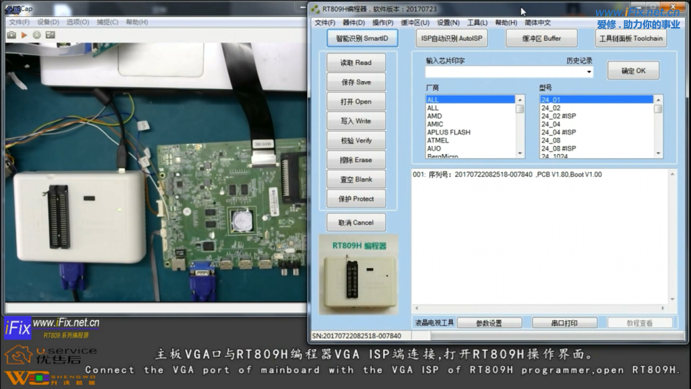The height and width of the screenshot is (389, 691).
Task: Open the 缓冲区(U) menu
Action: point(414,22)
